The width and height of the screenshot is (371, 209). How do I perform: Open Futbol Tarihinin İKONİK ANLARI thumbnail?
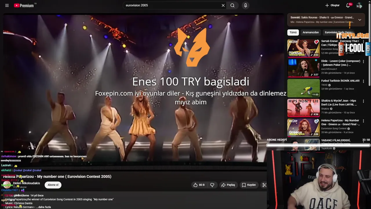[303, 88]
